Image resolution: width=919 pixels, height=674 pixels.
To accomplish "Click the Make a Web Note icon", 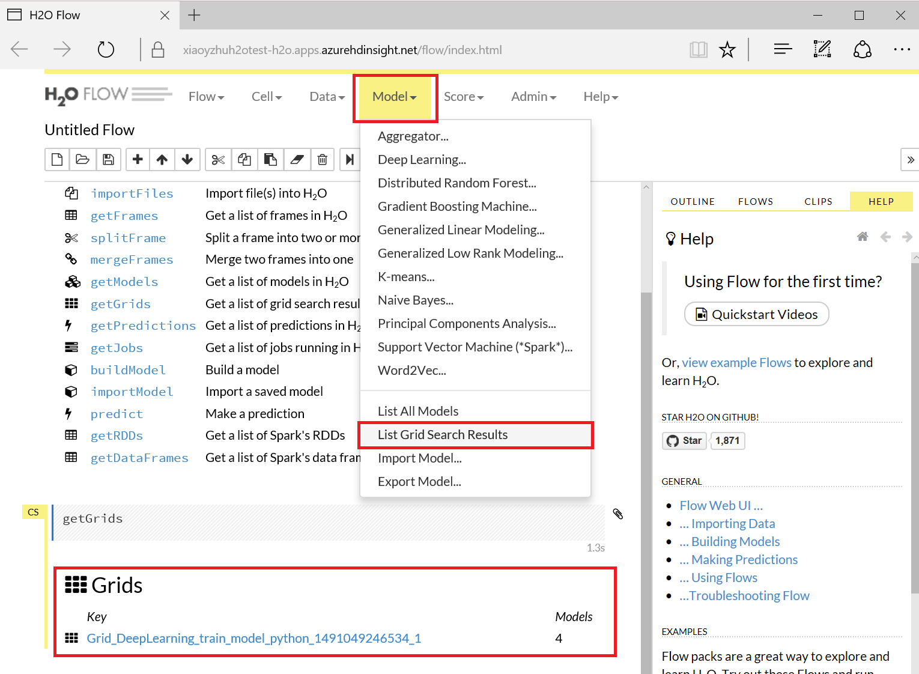I will (822, 49).
